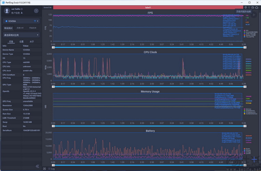The width and height of the screenshot is (261, 171).
Task: Open the 请选择测试应用 app dropdown
Action: [21, 35]
